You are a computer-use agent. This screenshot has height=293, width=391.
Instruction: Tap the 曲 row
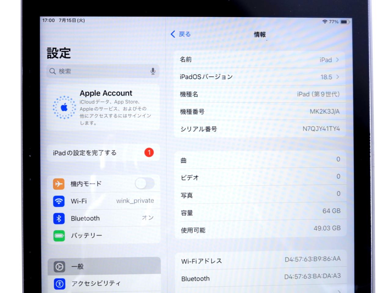point(260,160)
